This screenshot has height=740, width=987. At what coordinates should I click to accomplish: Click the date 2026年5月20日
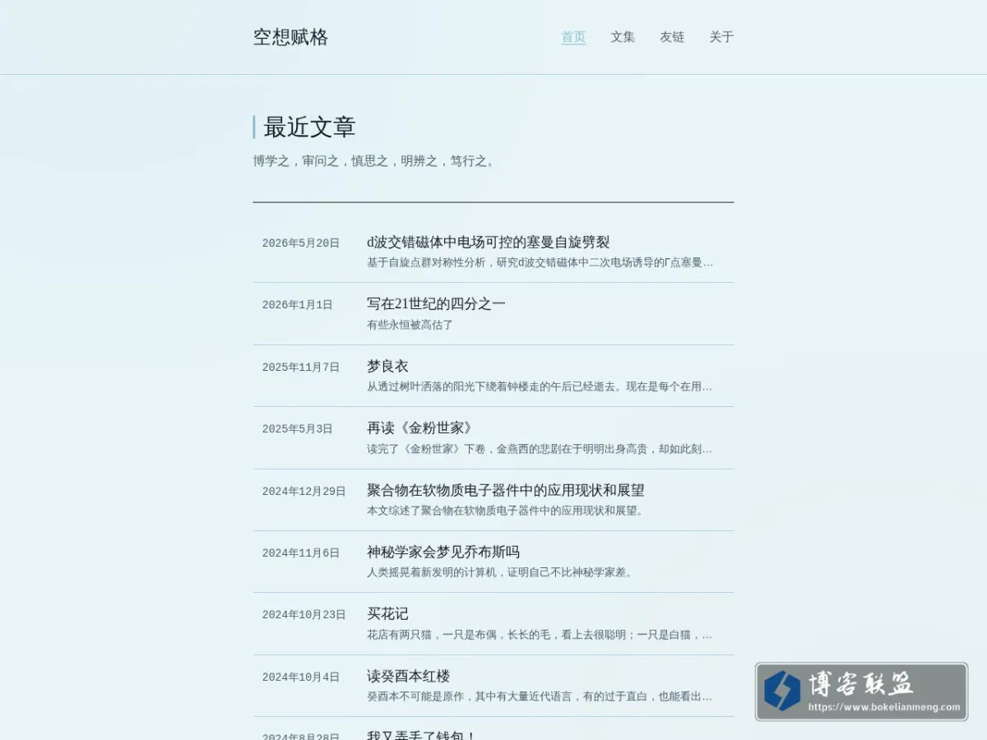(301, 243)
